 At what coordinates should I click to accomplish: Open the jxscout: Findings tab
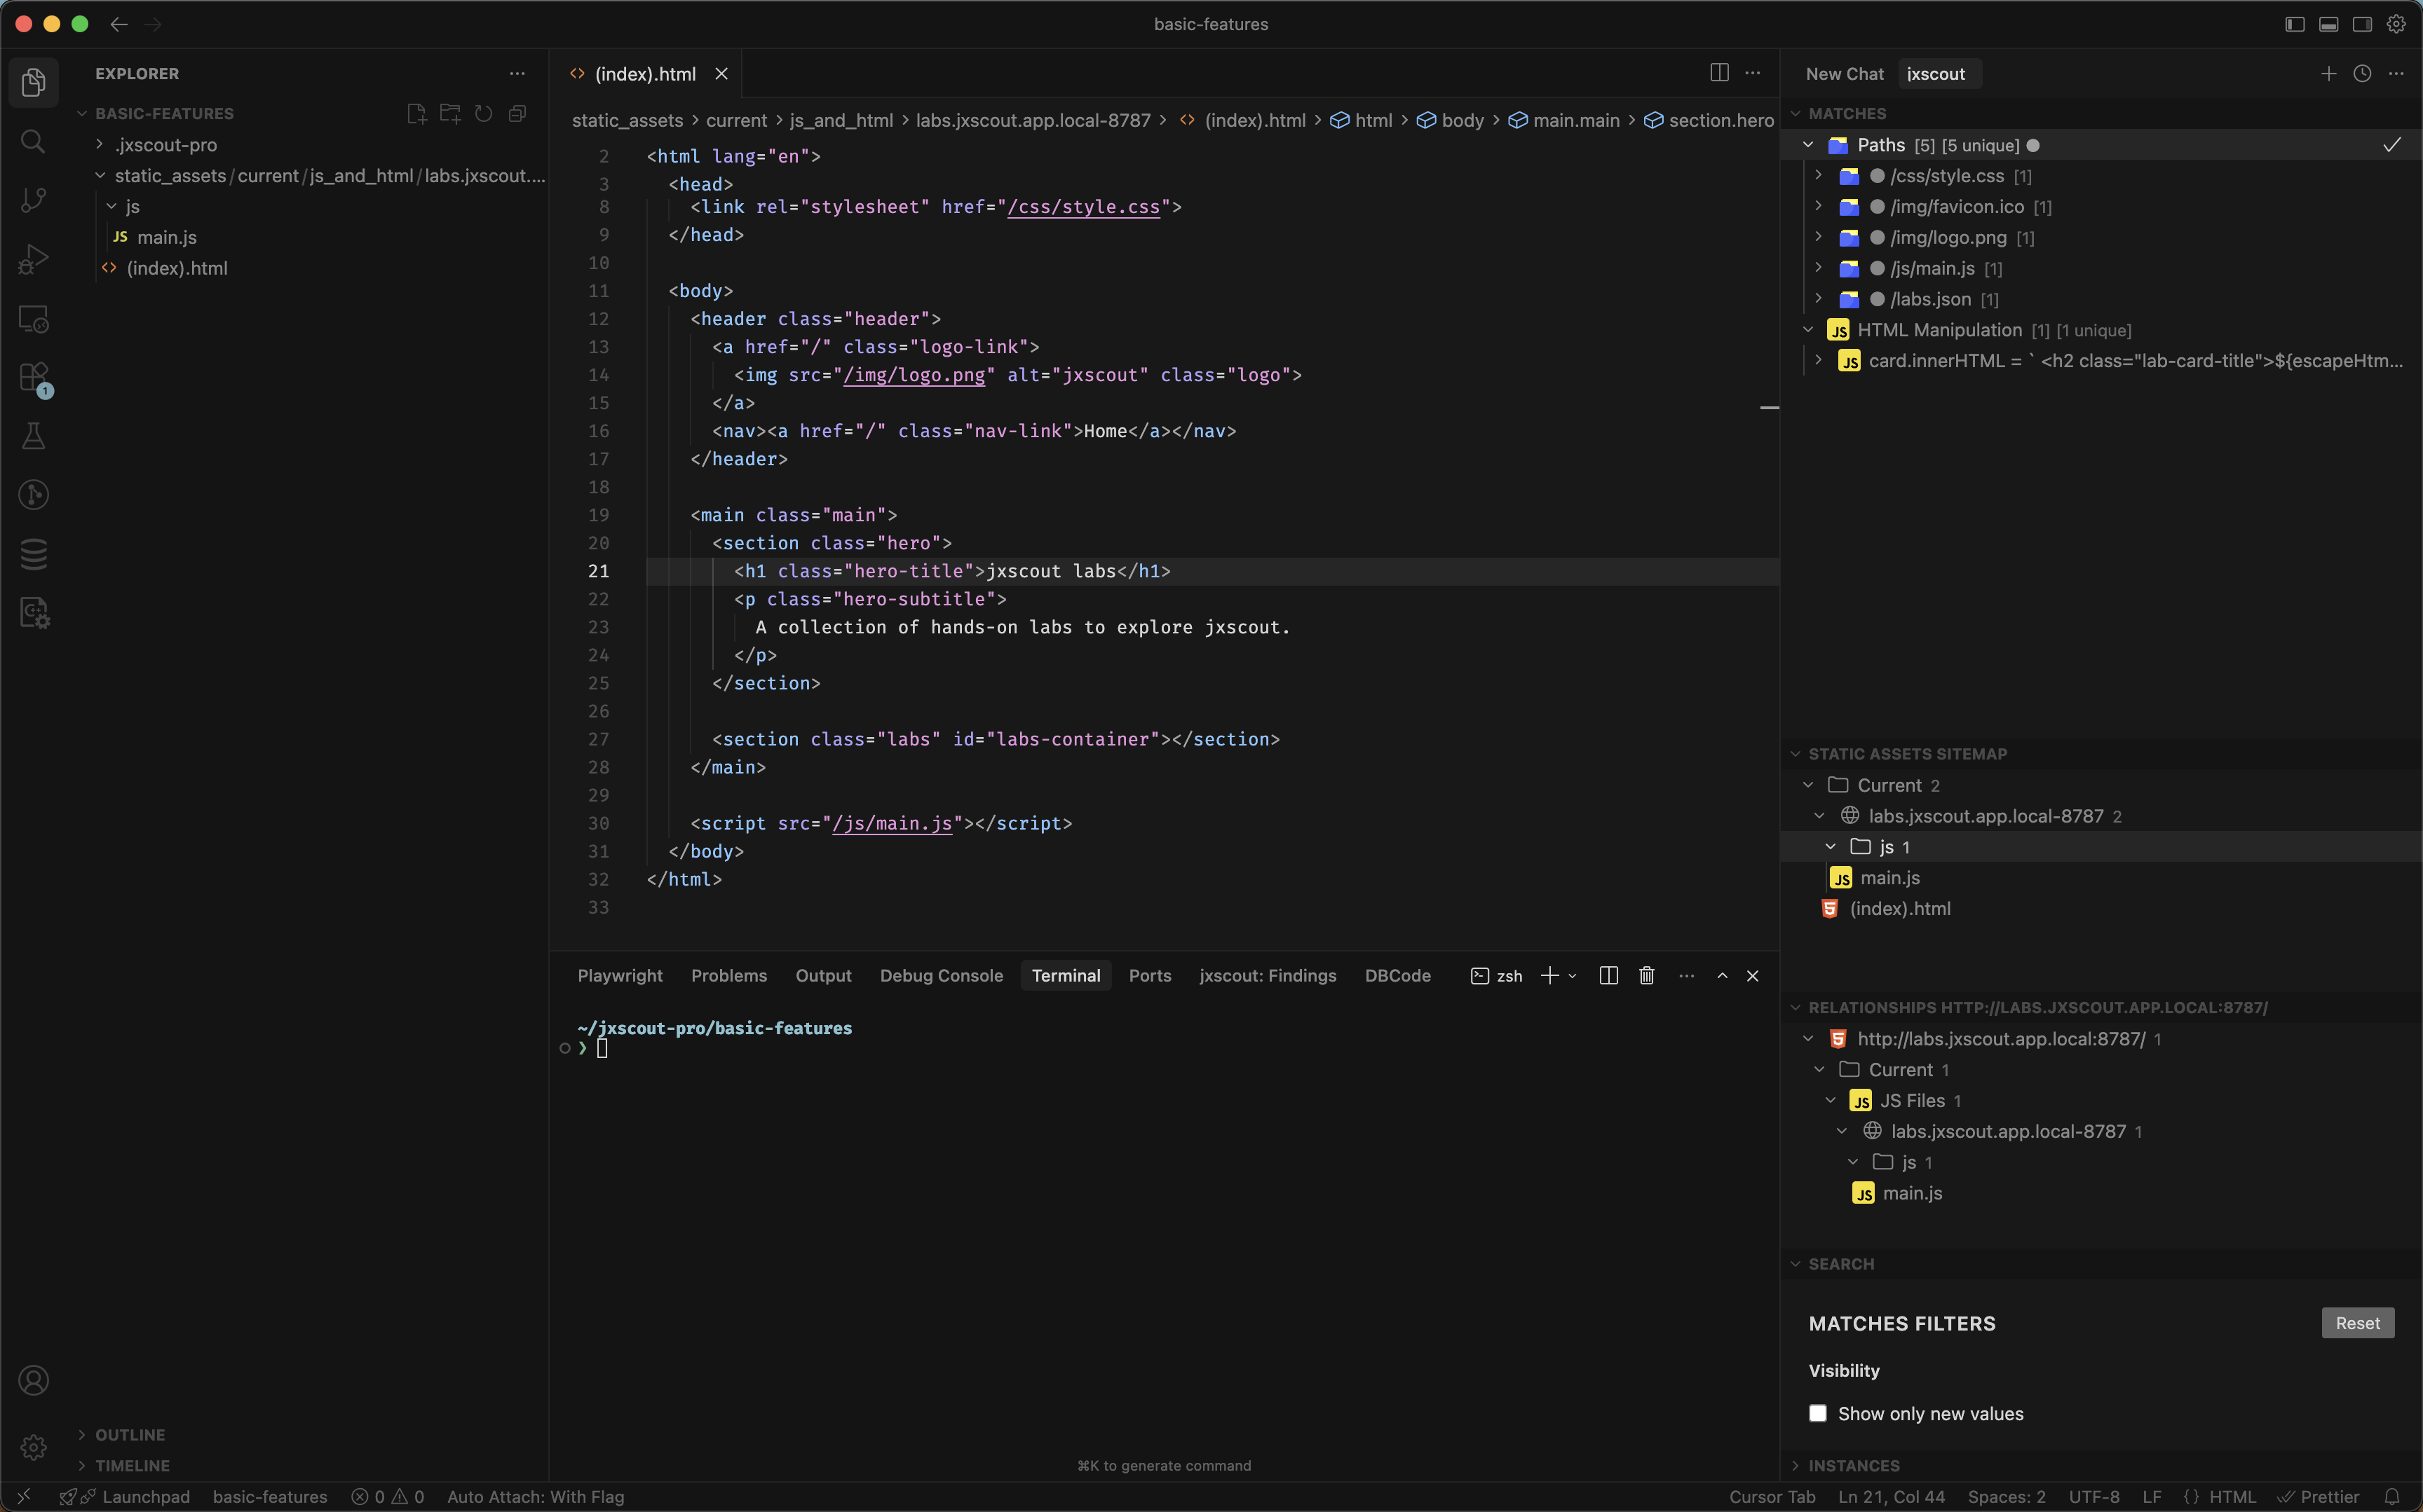[1268, 976]
